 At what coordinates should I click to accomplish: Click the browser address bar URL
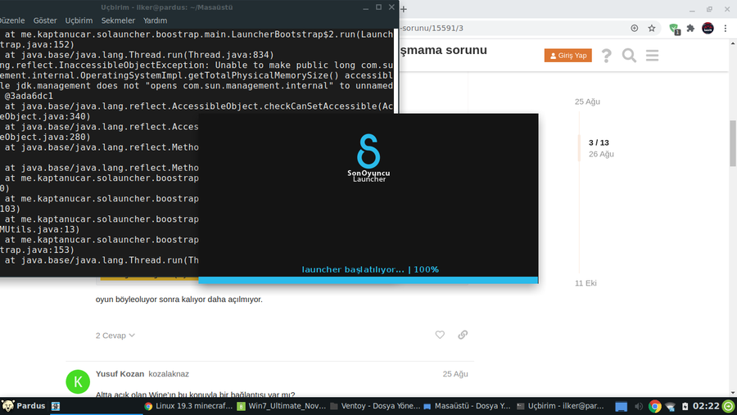431,28
